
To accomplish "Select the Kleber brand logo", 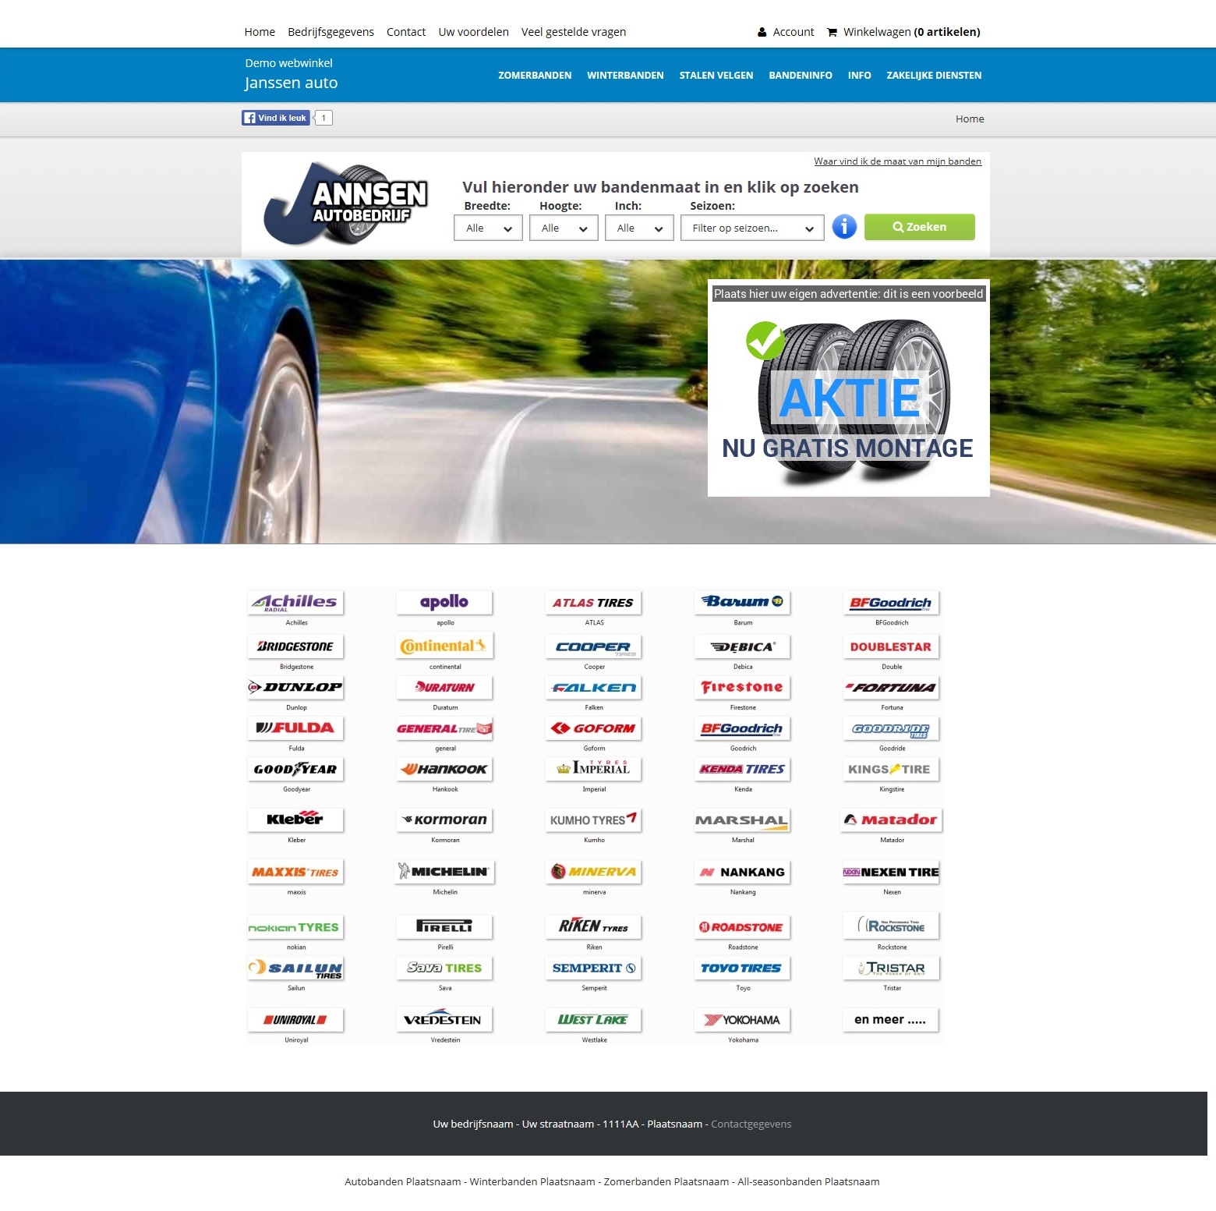I will (x=296, y=820).
